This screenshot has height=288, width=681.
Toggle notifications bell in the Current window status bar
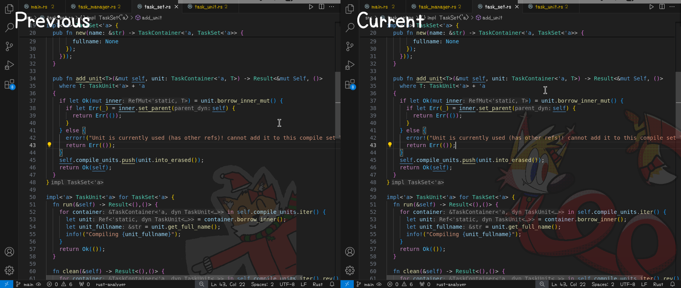(672, 284)
